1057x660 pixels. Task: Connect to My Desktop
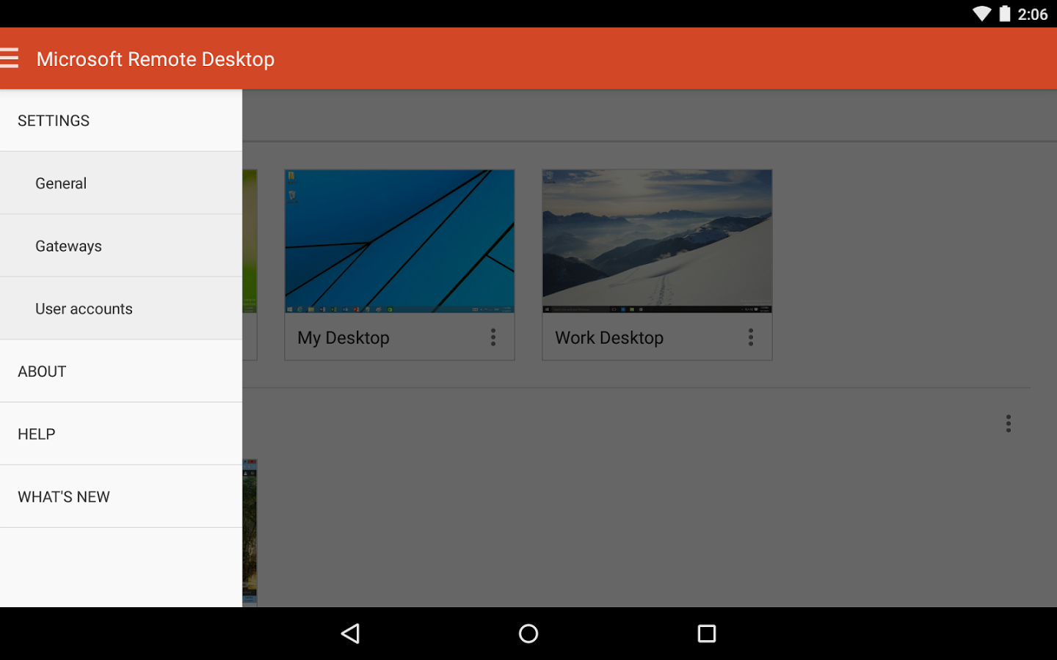click(399, 241)
